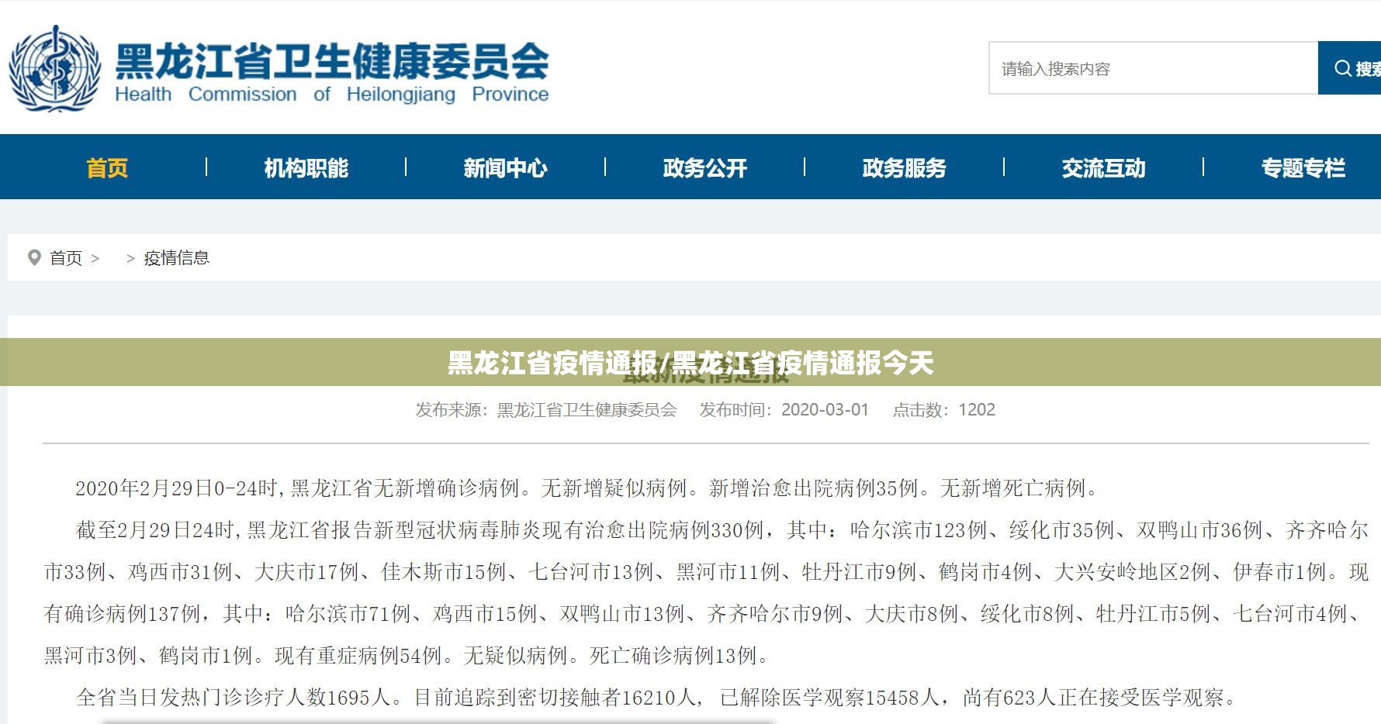Click the horizontal scrollbar at page bottom
Viewport: 1381px width, 724px height.
[438, 721]
